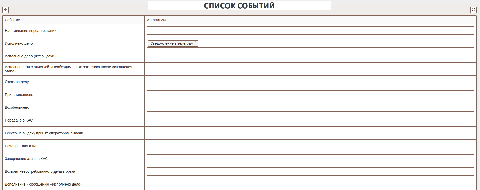Screen dimensions: 480x190
Task: Click algorithms field for 'Начало этапа в КАС'
Action: [310, 146]
